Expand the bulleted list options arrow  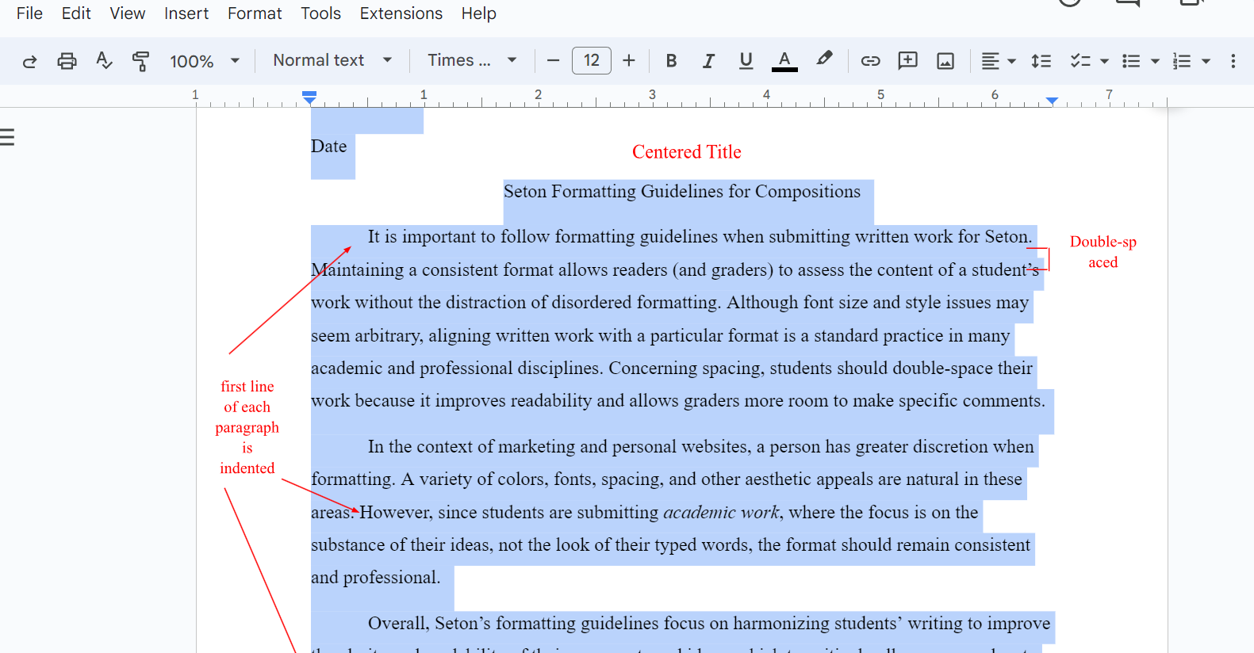point(1155,61)
